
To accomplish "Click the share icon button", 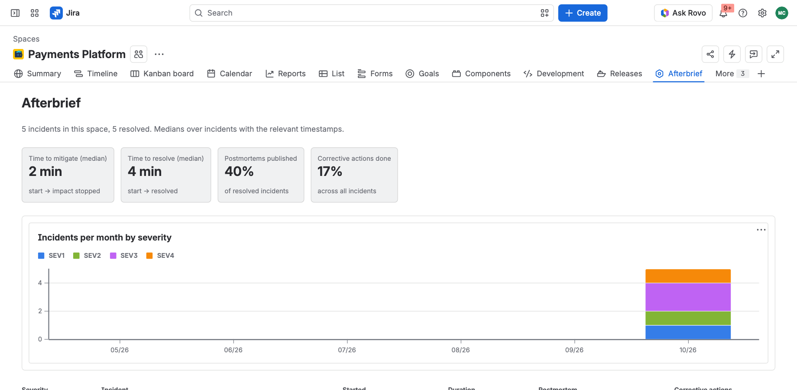I will [710, 54].
